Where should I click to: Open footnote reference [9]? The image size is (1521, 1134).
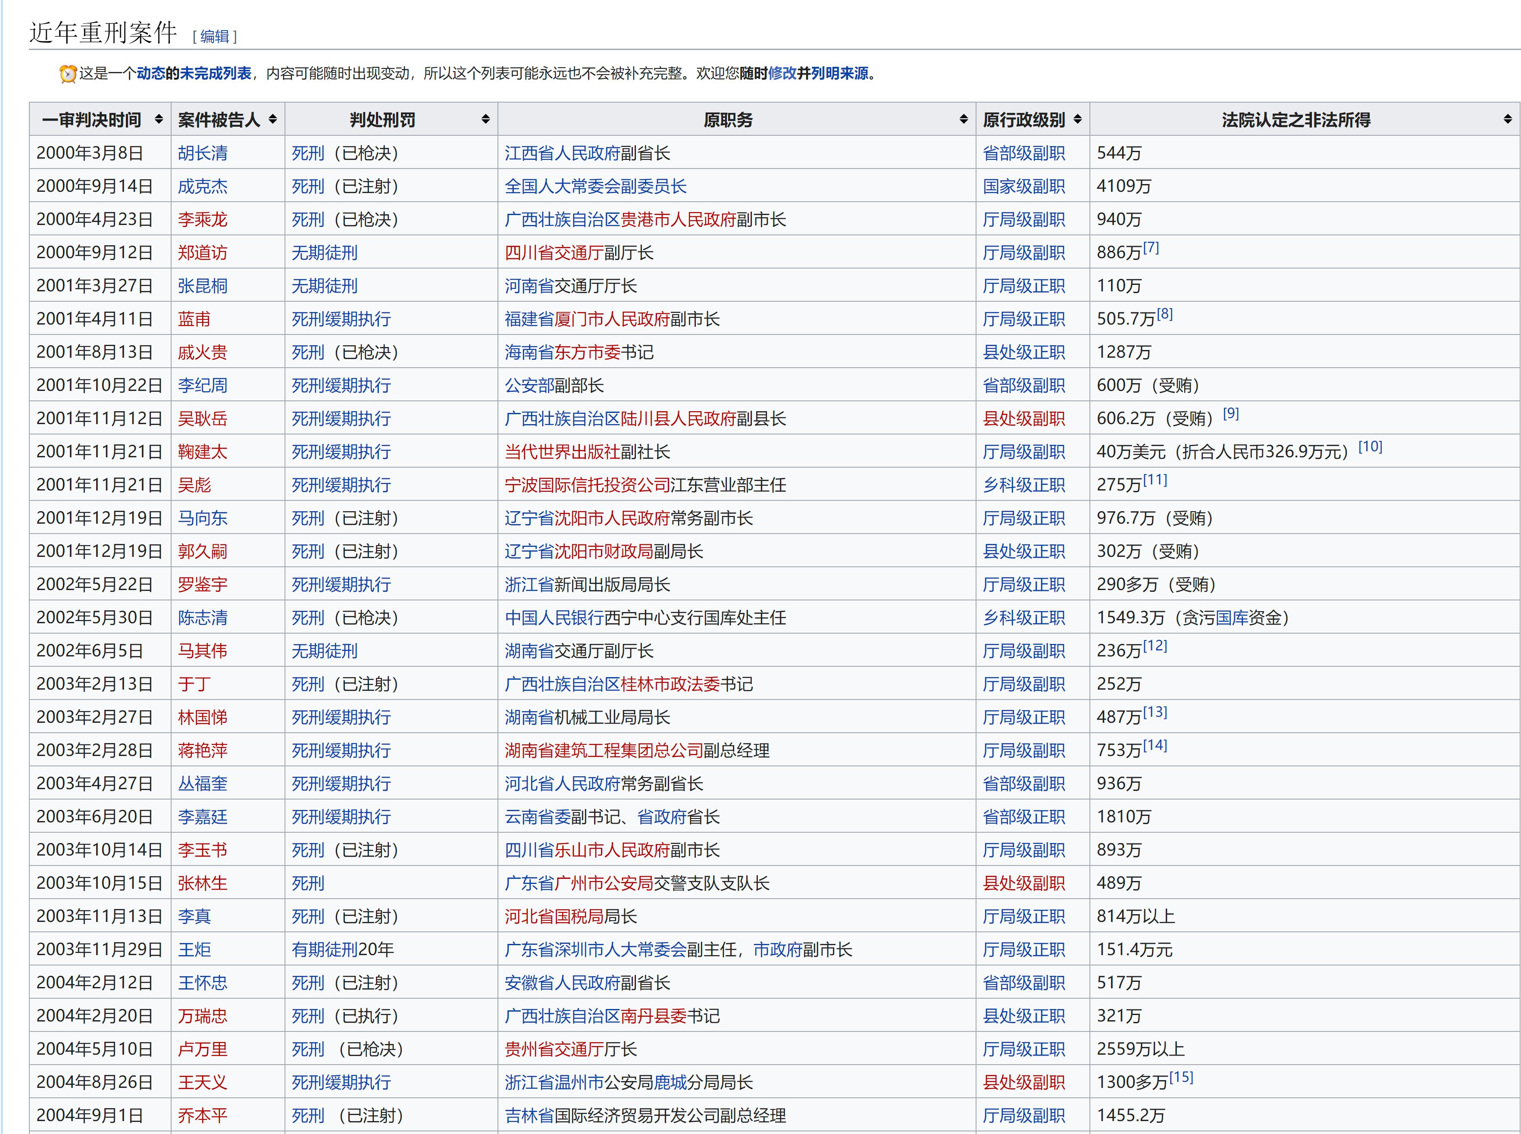point(1231,414)
